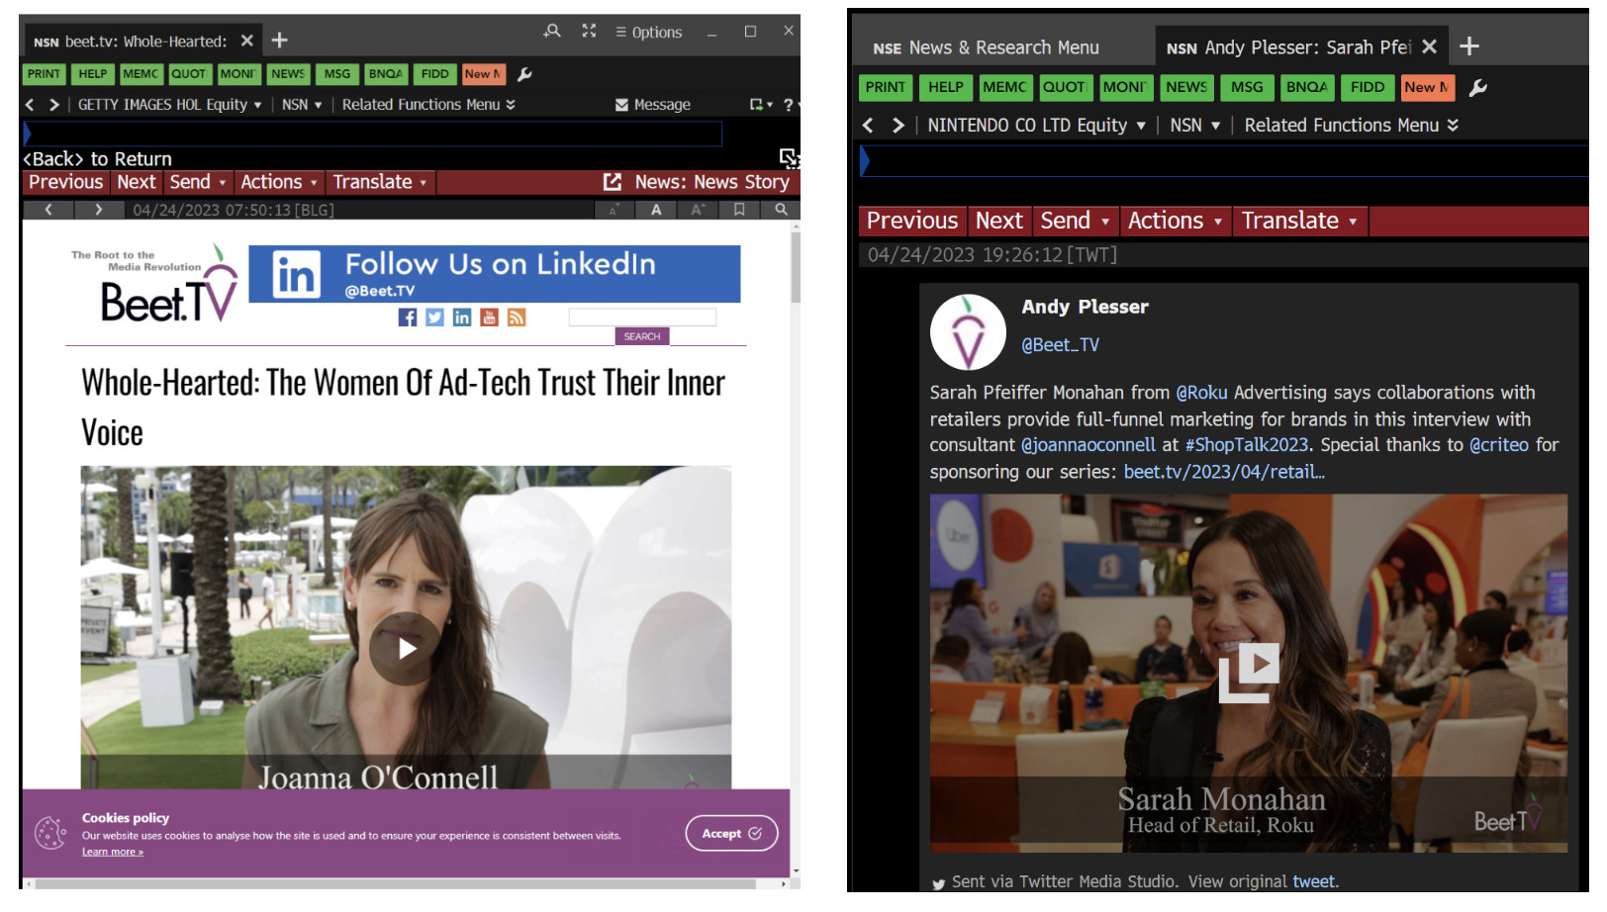Accept the cookies policy

[x=731, y=834]
